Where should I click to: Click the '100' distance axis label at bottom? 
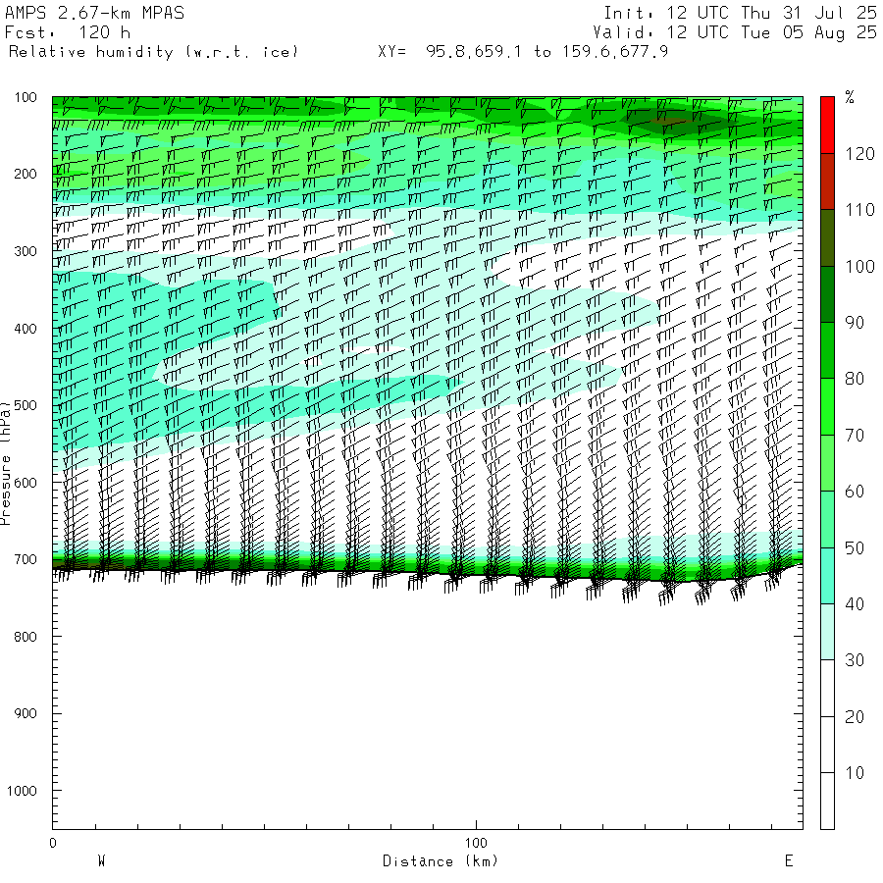[476, 843]
